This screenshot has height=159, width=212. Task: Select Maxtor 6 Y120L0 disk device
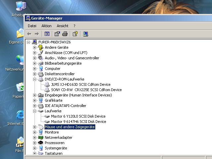78,116
